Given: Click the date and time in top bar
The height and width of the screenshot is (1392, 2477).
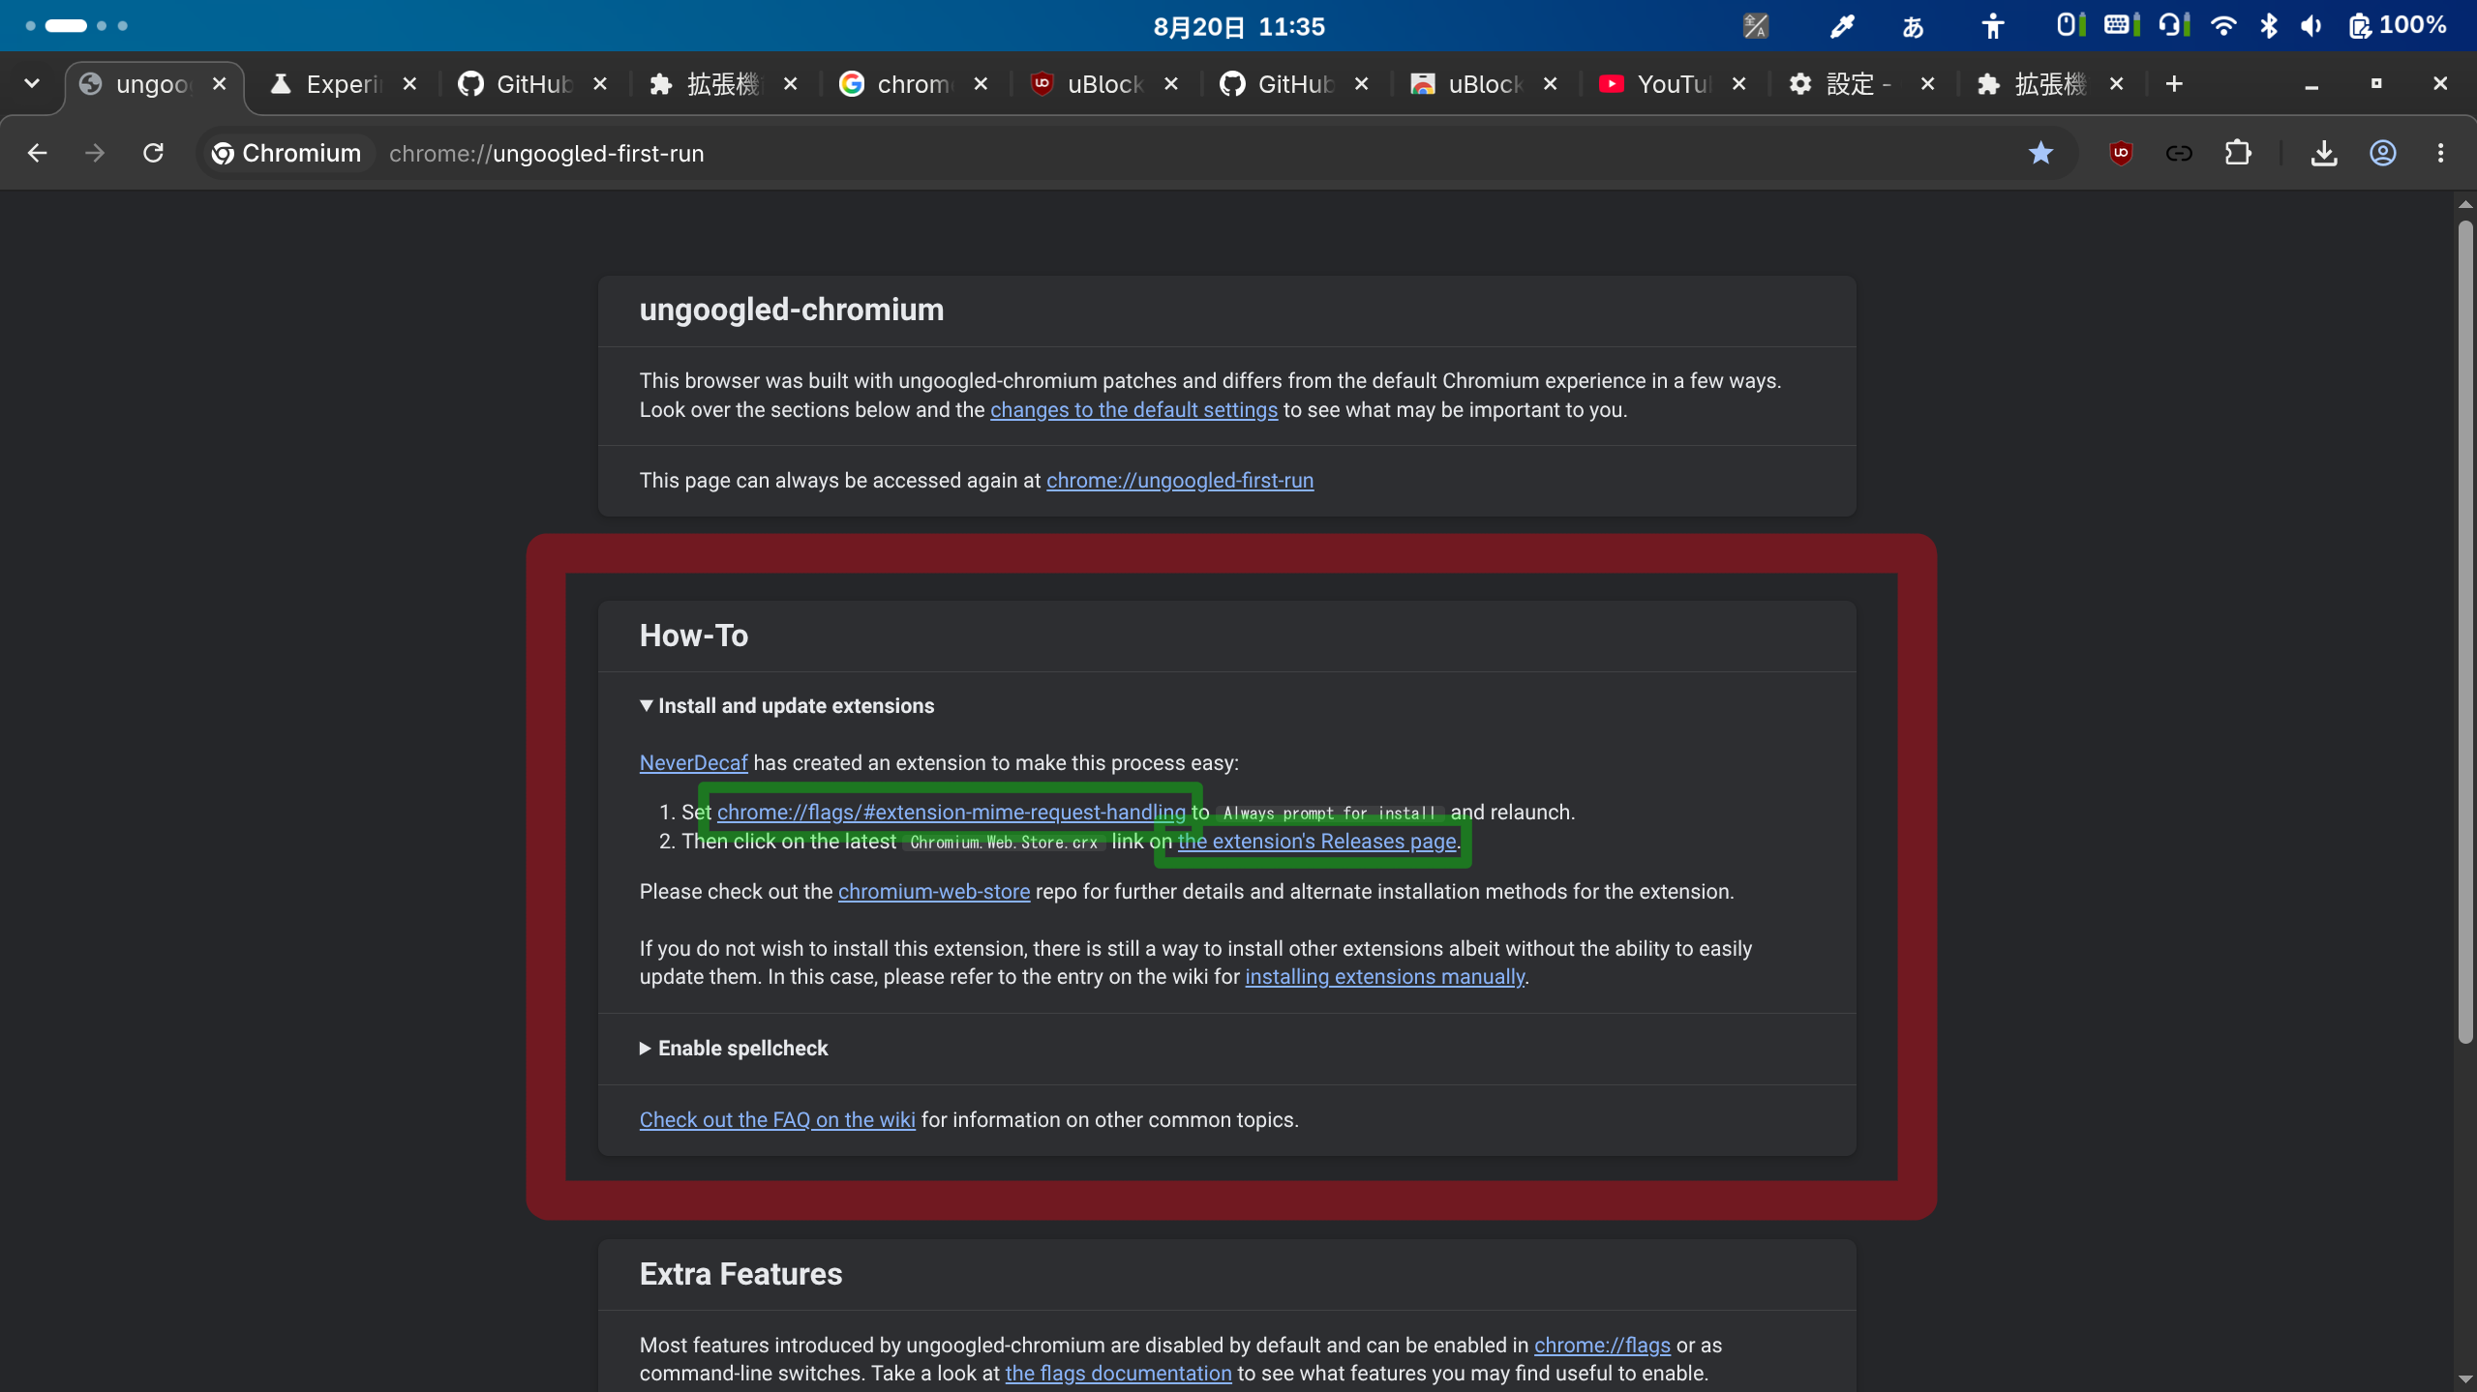Looking at the screenshot, I should (x=1239, y=26).
